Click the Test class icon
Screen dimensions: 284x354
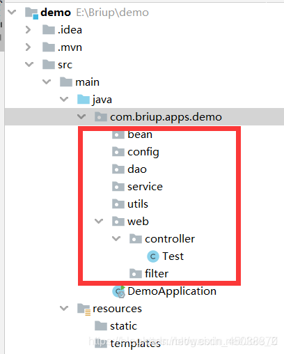[153, 256]
